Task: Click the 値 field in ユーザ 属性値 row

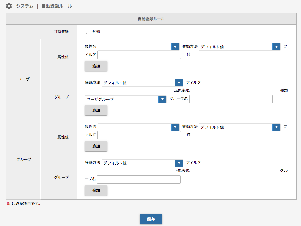Action: [234, 55]
